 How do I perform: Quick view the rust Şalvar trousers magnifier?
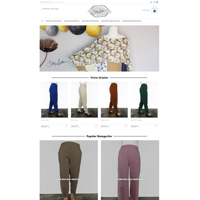pos(126,126)
